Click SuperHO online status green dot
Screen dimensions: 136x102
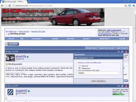click(29, 91)
